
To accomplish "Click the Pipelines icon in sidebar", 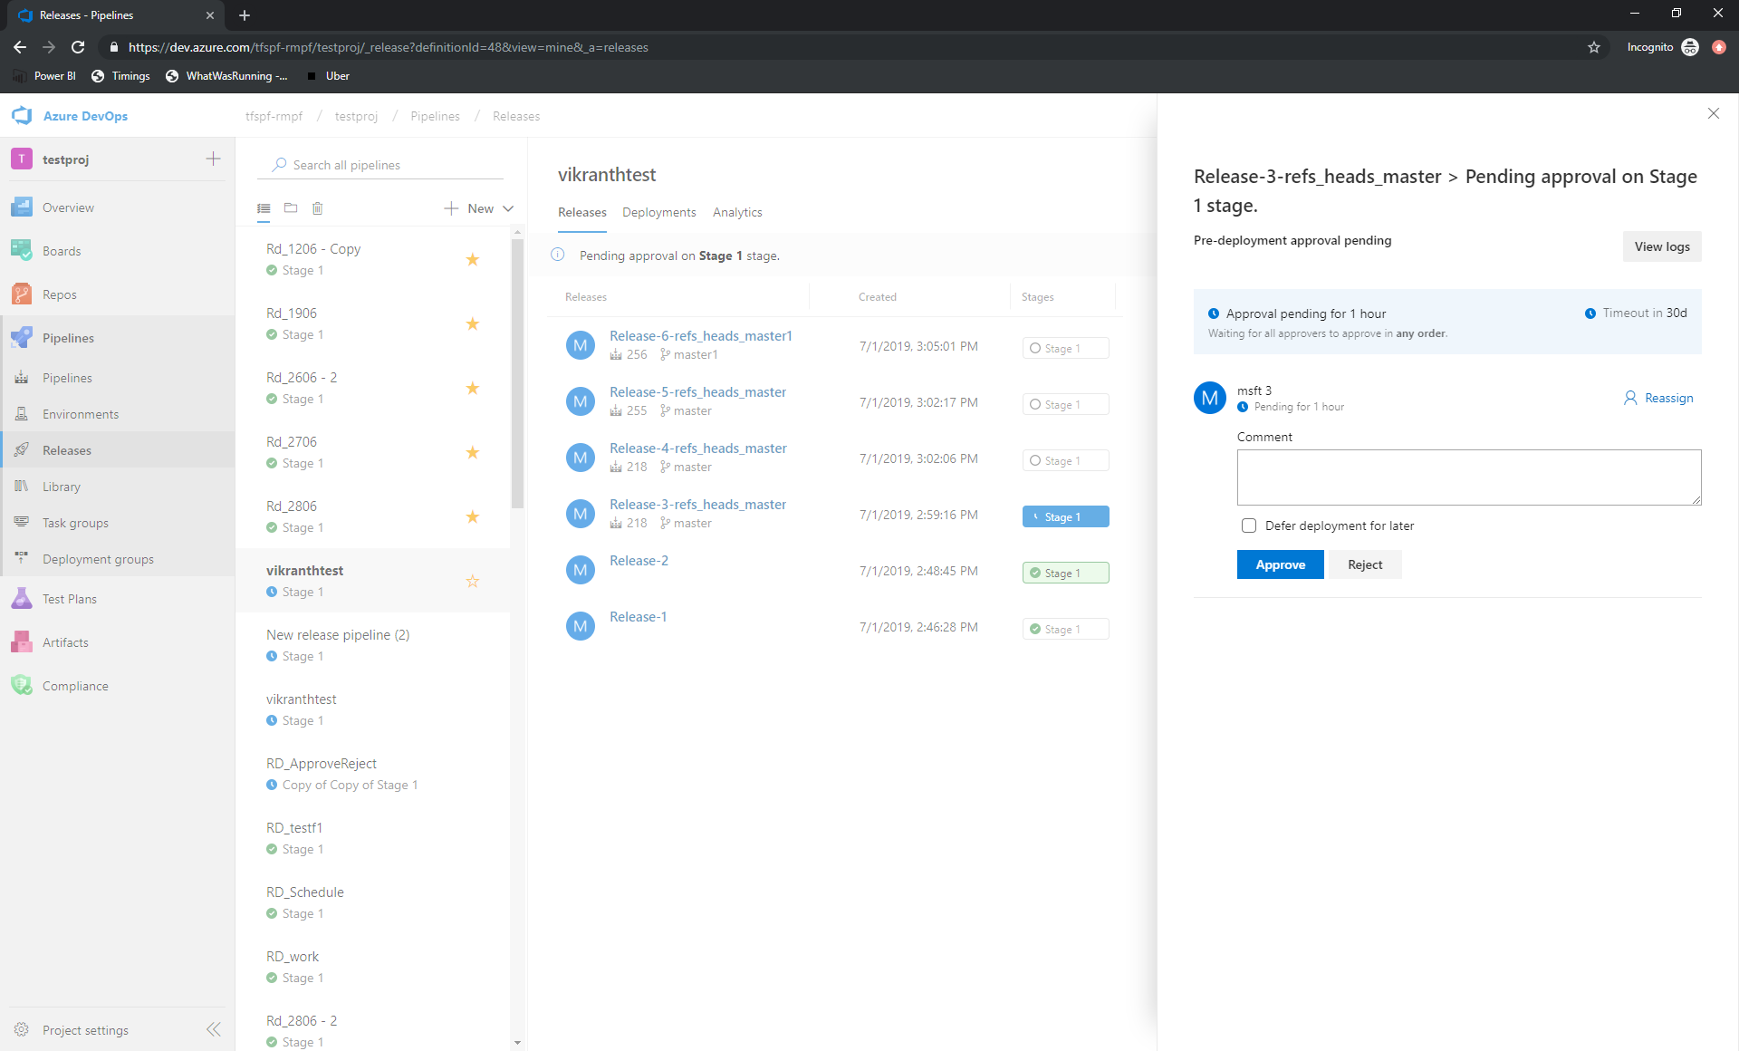I will (23, 338).
